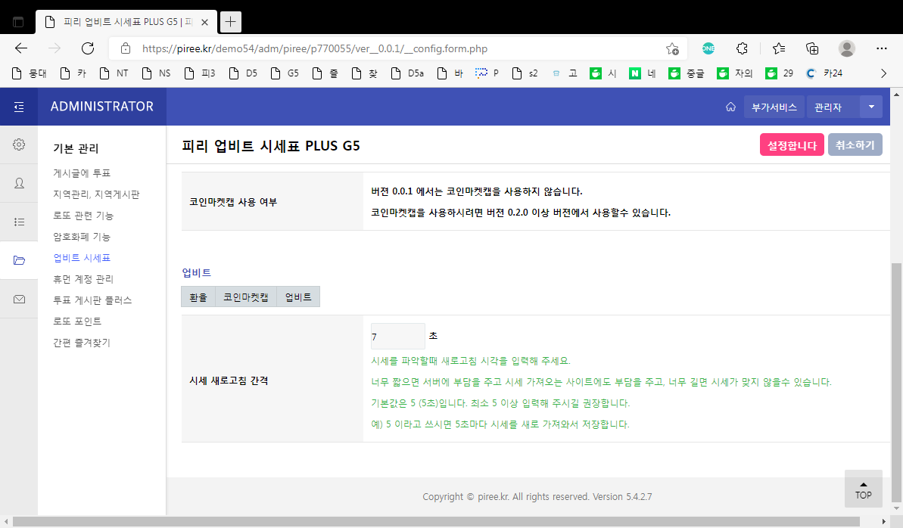903x528 pixels.
Task: Open the mail envelope sidebar icon
Action: click(19, 299)
